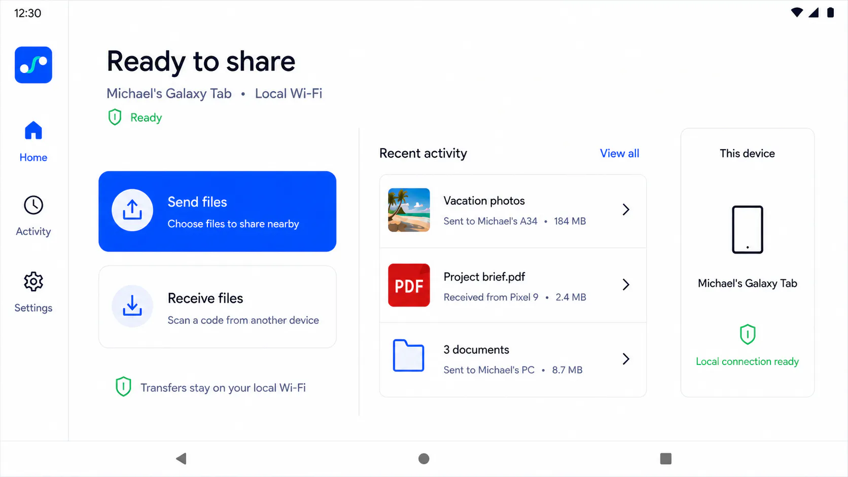Image resolution: width=848 pixels, height=477 pixels.
Task: Tap Transfers stay on your local Wi-Fi note
Action: (223, 388)
